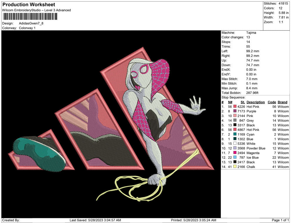Choose the Blue 1302 swatch
This screenshot has height=223, width=291.
[235, 139]
